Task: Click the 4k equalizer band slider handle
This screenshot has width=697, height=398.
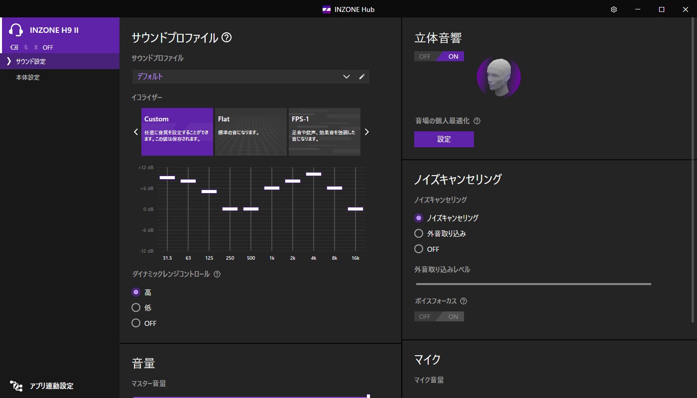Action: [313, 174]
